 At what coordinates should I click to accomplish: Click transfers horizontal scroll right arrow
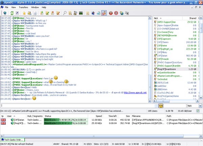[x=201, y=136]
